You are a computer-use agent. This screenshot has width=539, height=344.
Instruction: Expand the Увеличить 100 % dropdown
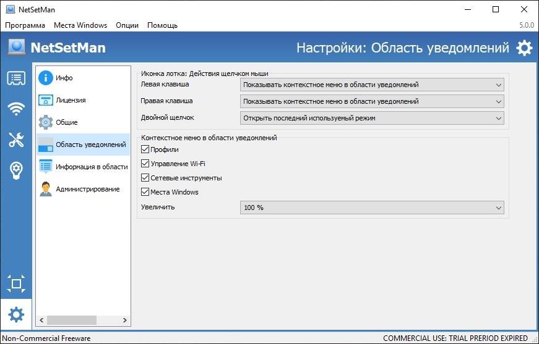(x=371, y=208)
